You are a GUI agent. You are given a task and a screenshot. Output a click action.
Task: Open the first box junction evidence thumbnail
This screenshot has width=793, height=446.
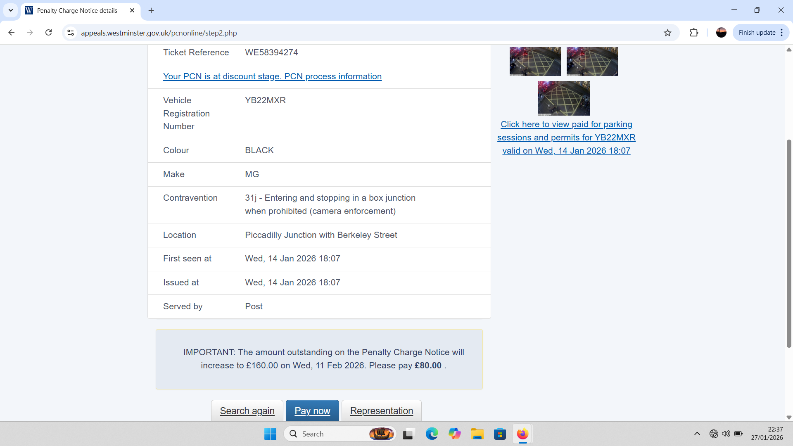[x=535, y=62]
